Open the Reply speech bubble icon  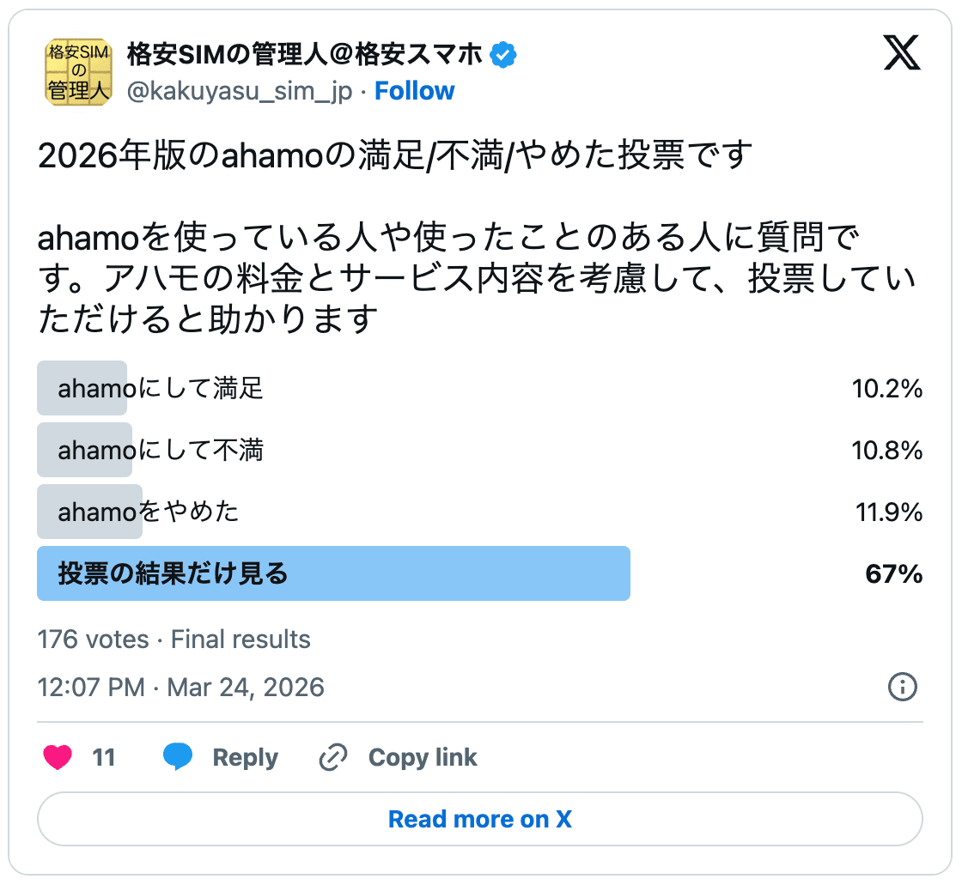179,757
